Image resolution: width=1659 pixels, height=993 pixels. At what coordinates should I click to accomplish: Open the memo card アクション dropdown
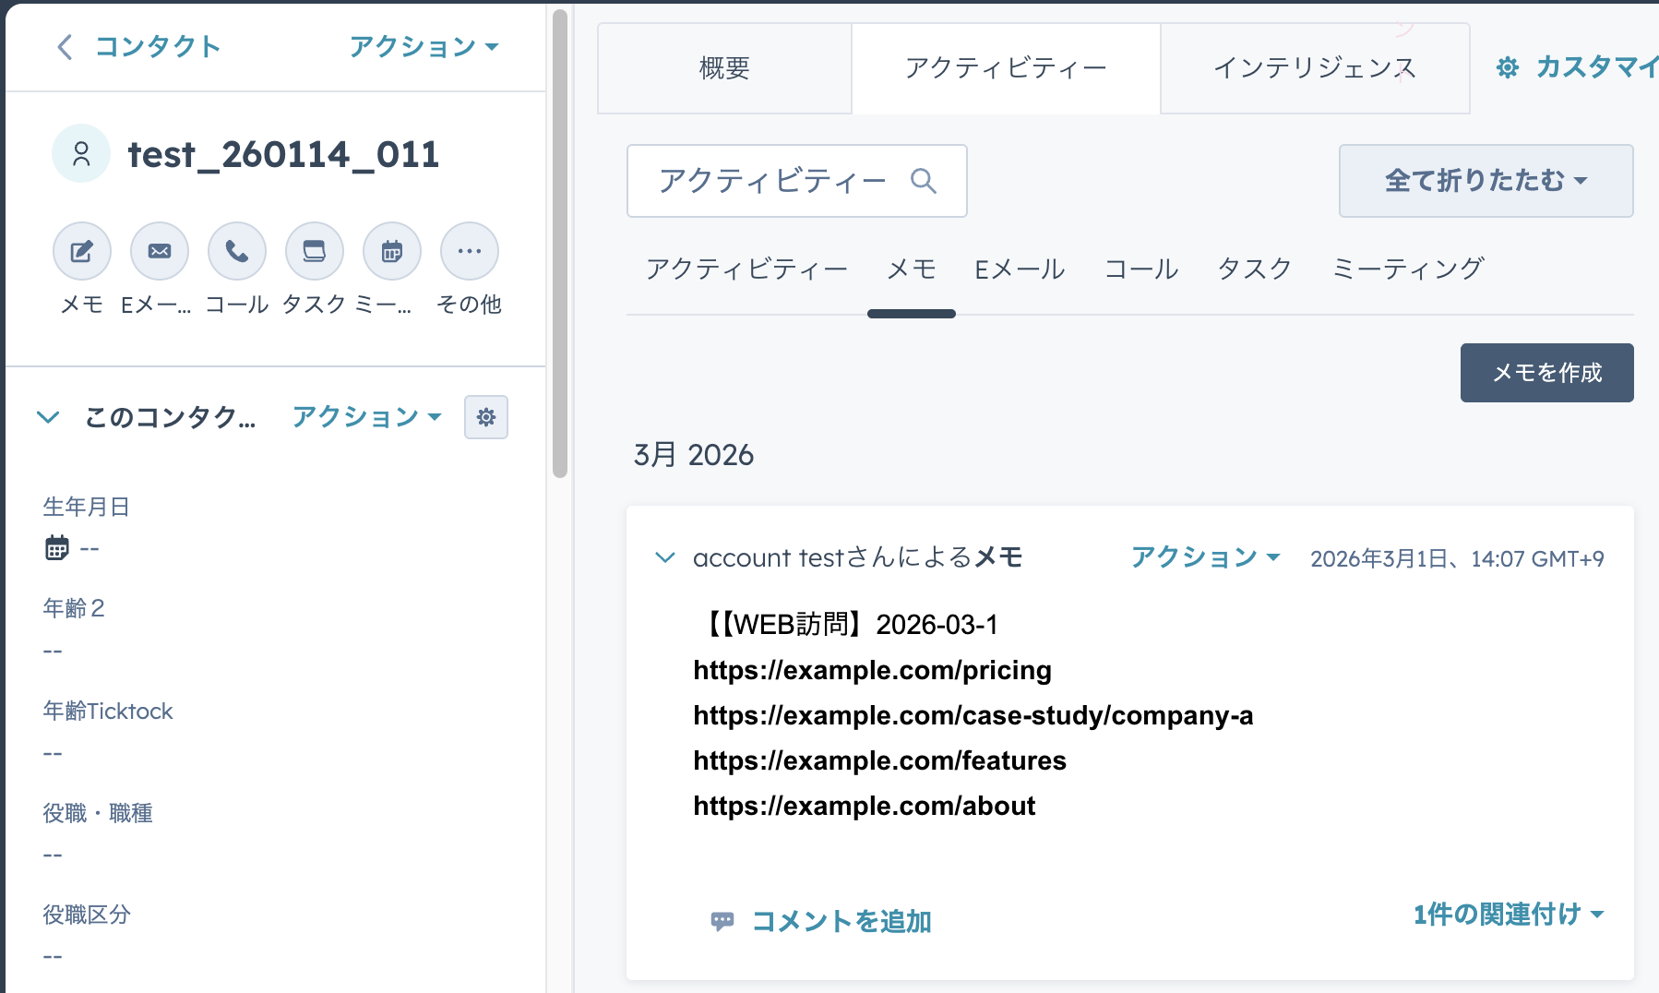tap(1205, 557)
